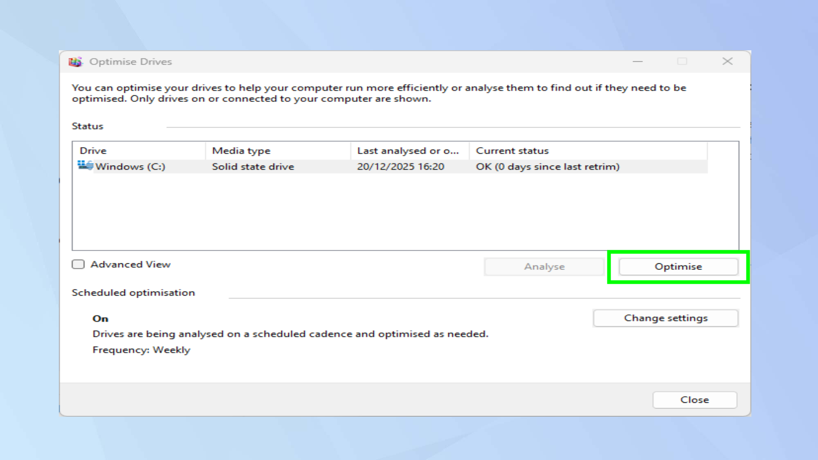Click the Scheduled optimisation section heading
Screen dimensions: 818x460
coord(133,292)
